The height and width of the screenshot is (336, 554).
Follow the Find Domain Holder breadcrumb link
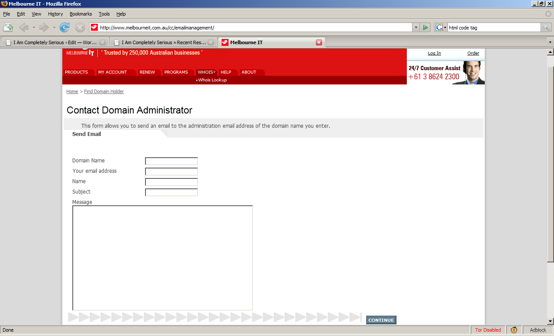pos(104,91)
